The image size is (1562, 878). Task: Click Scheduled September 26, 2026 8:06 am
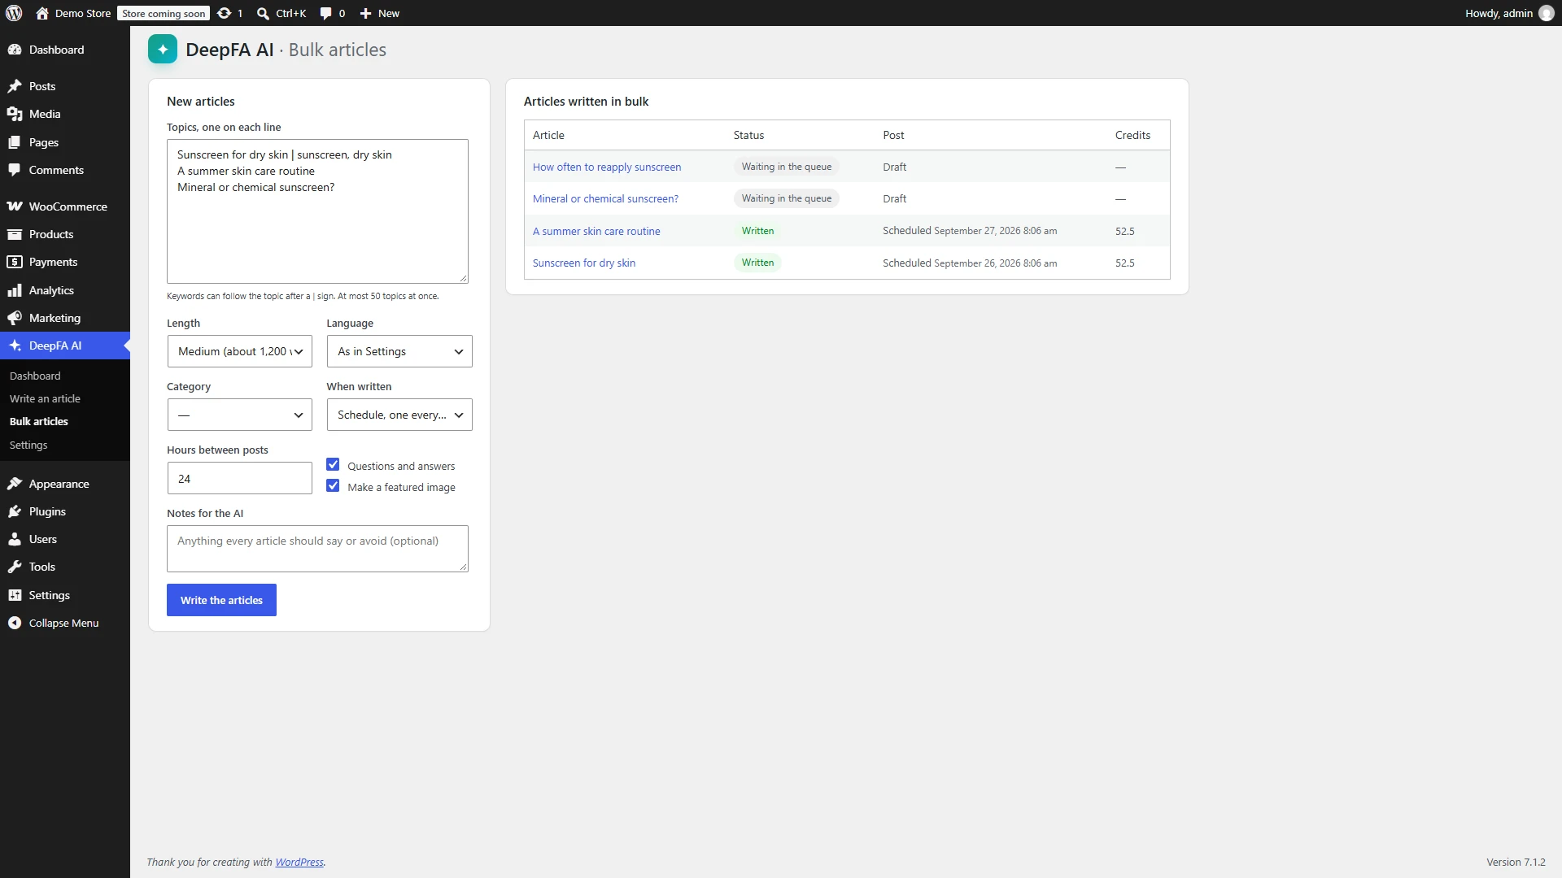(970, 263)
